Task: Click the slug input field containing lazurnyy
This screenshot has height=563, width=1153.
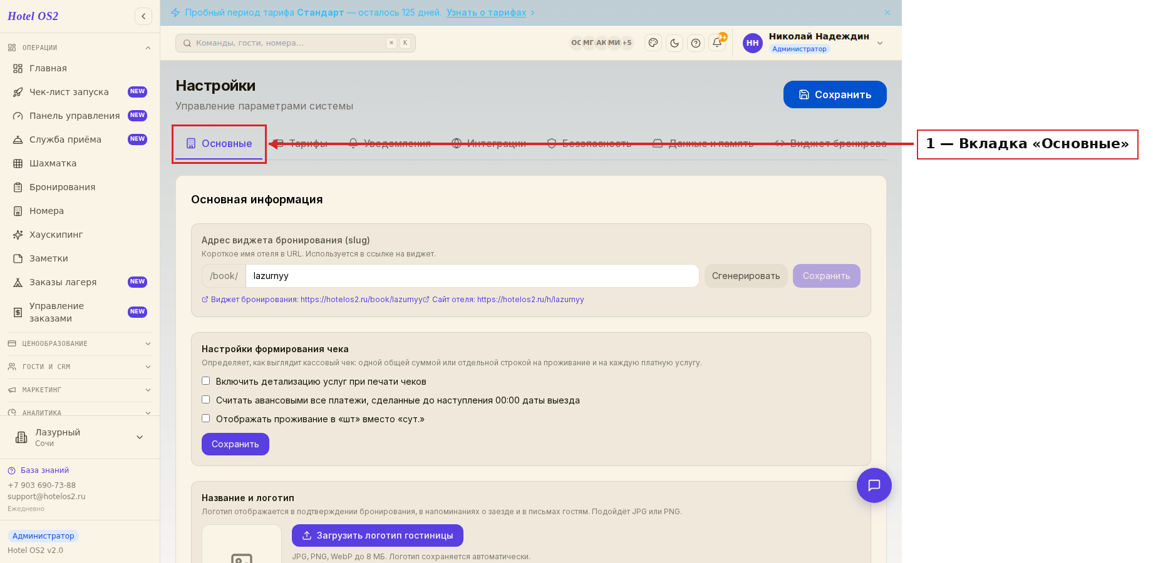Action: (472, 276)
